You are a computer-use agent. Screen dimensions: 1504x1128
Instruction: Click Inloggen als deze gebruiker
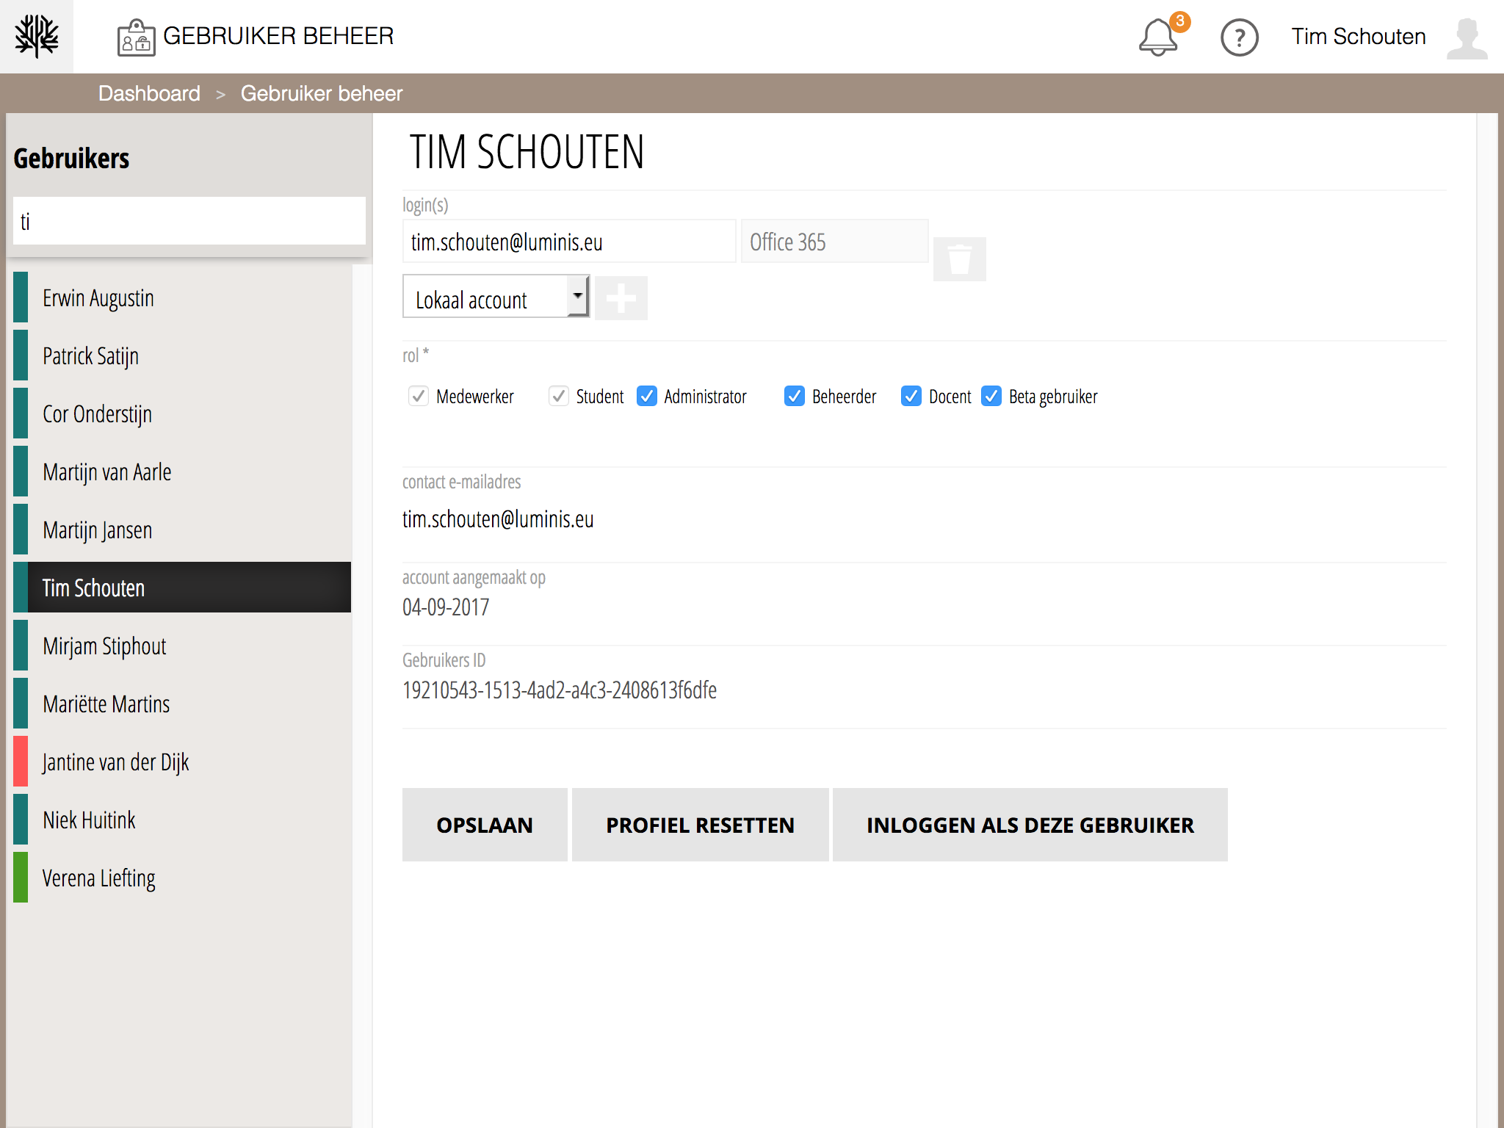click(x=1030, y=825)
